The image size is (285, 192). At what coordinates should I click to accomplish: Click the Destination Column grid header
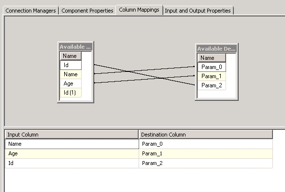point(206,135)
